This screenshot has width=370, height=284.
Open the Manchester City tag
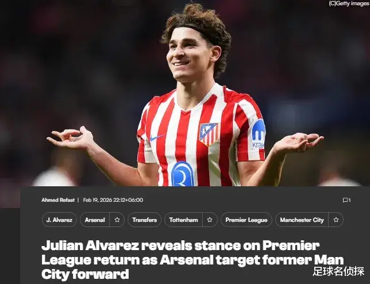(x=302, y=220)
